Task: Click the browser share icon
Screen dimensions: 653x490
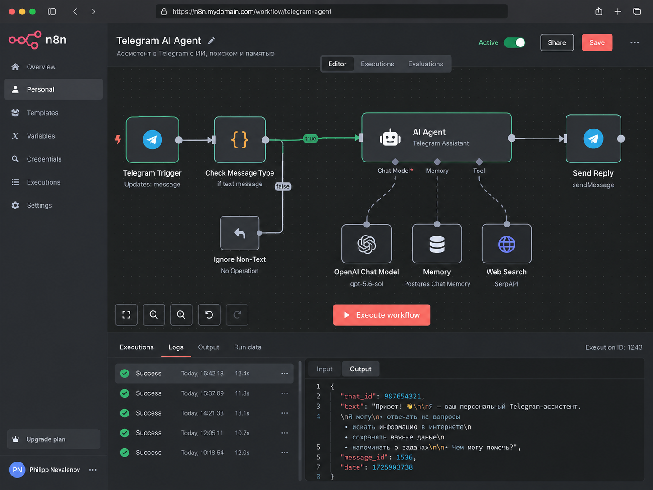Action: 599,11
